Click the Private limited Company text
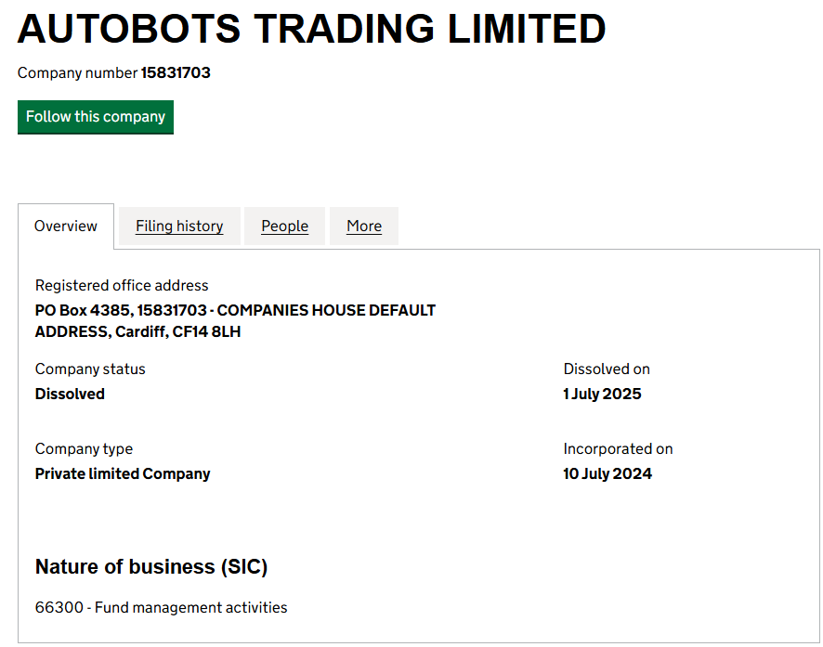The height and width of the screenshot is (647, 823). pyautogui.click(x=123, y=473)
